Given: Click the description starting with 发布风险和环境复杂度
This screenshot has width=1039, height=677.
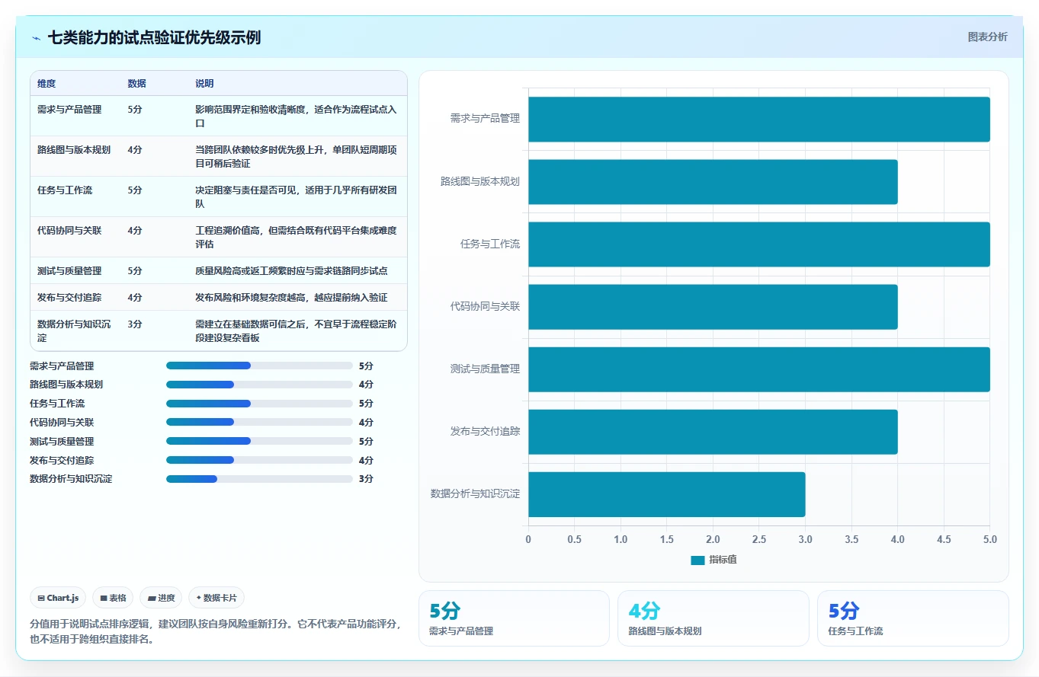Looking at the screenshot, I should coord(291,298).
